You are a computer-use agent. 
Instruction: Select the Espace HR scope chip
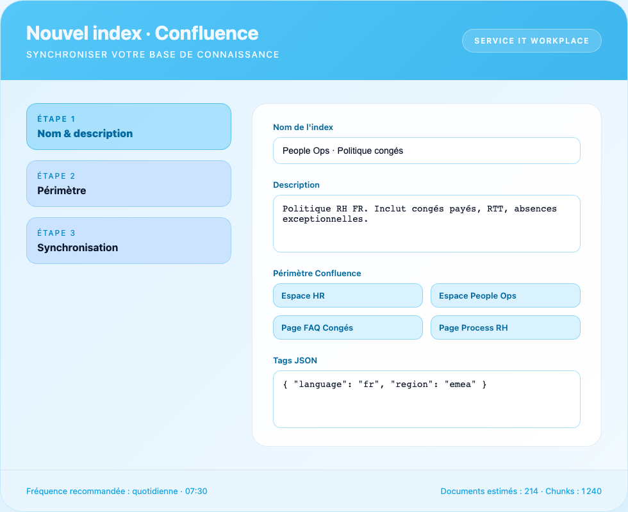347,295
